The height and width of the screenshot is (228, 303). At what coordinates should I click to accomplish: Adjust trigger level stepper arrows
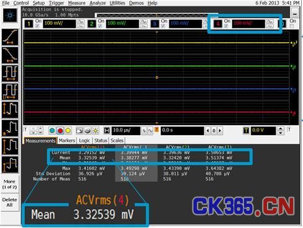[x=281, y=131]
